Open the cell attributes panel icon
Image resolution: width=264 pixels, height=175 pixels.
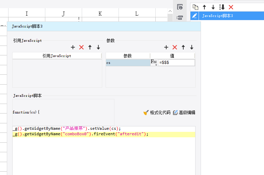[180, 7]
